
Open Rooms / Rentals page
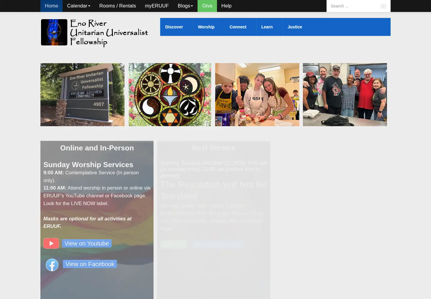pyautogui.click(x=118, y=6)
